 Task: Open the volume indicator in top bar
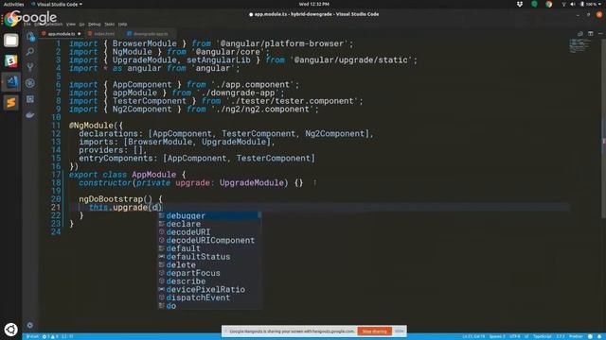(573, 4)
